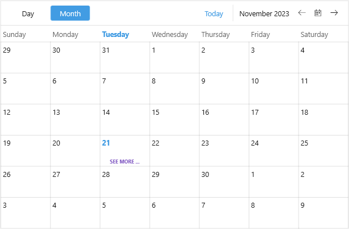
Task: Select Monday November 6 cell
Action: (75, 88)
